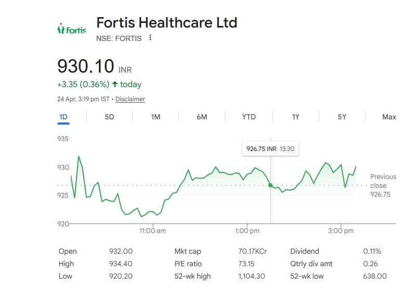Switch to the 1M chart tab
Screen dimensions: 403x301
tap(155, 117)
